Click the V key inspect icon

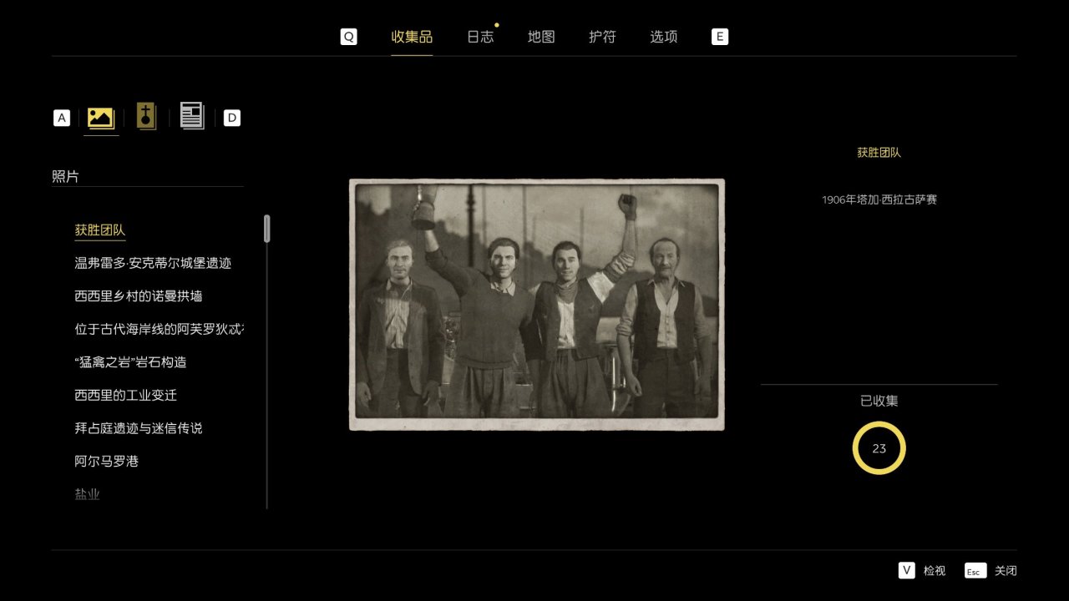click(907, 570)
